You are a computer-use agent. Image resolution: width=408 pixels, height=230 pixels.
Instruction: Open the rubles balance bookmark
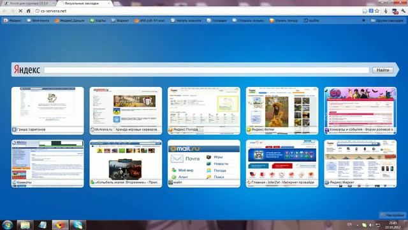click(149, 20)
